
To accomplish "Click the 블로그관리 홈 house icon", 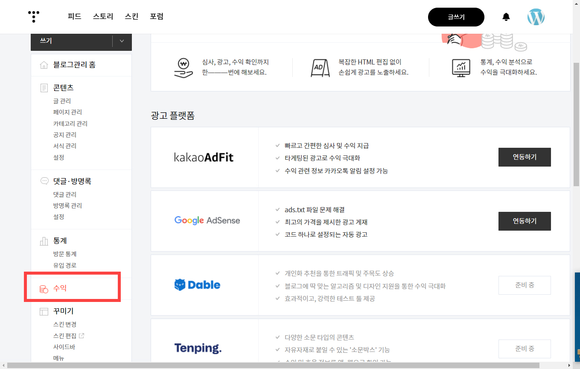I will (x=44, y=65).
